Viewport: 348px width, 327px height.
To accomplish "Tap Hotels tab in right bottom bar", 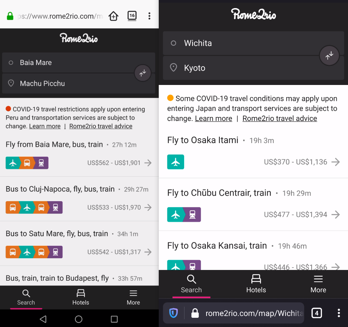I will point(256,284).
